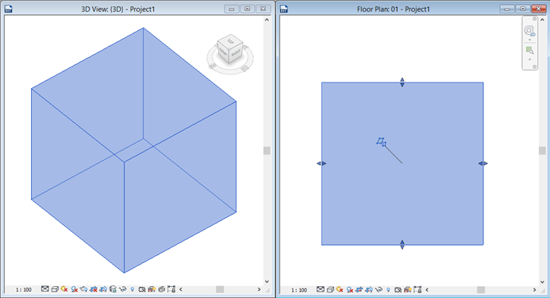Expand the zoom tool dropdown arrow
The height and width of the screenshot is (298, 550).
click(x=529, y=59)
